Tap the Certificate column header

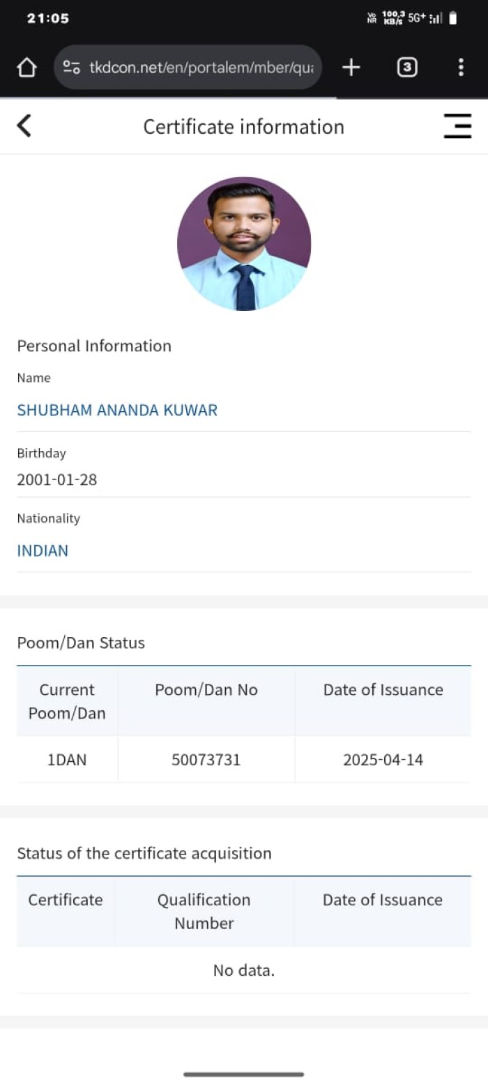(x=66, y=900)
